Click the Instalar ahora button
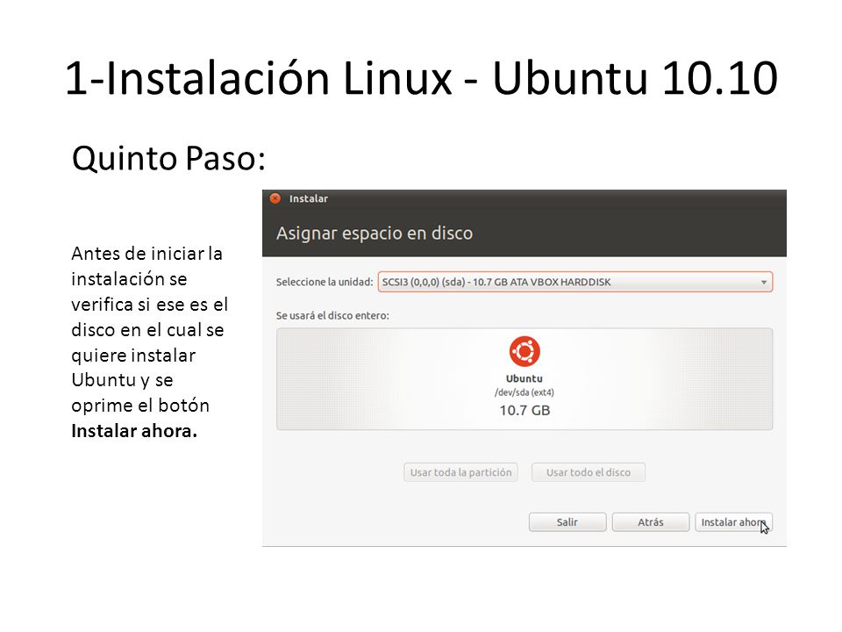842x632 pixels. [x=733, y=522]
